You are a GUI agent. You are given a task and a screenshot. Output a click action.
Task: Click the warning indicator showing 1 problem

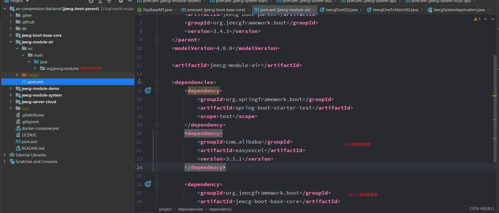pos(477,19)
